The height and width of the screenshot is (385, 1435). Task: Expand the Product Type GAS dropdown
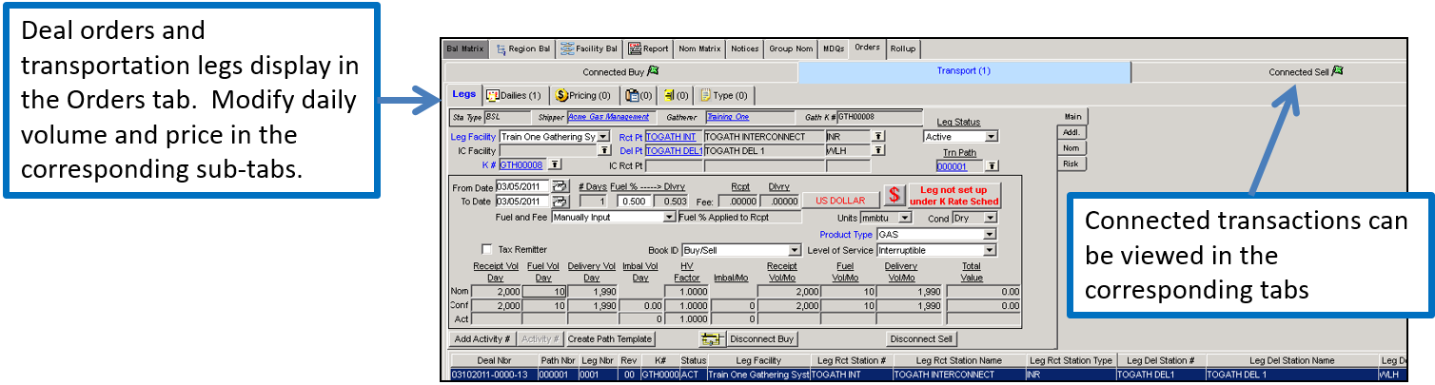[x=990, y=234]
